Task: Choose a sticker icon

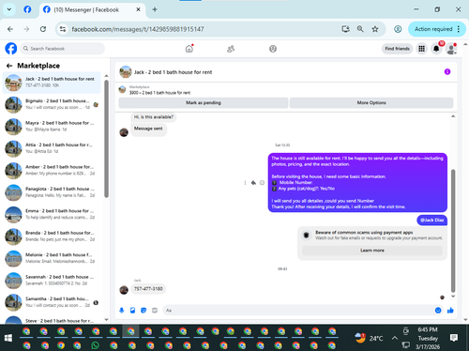Action: [x=144, y=311]
